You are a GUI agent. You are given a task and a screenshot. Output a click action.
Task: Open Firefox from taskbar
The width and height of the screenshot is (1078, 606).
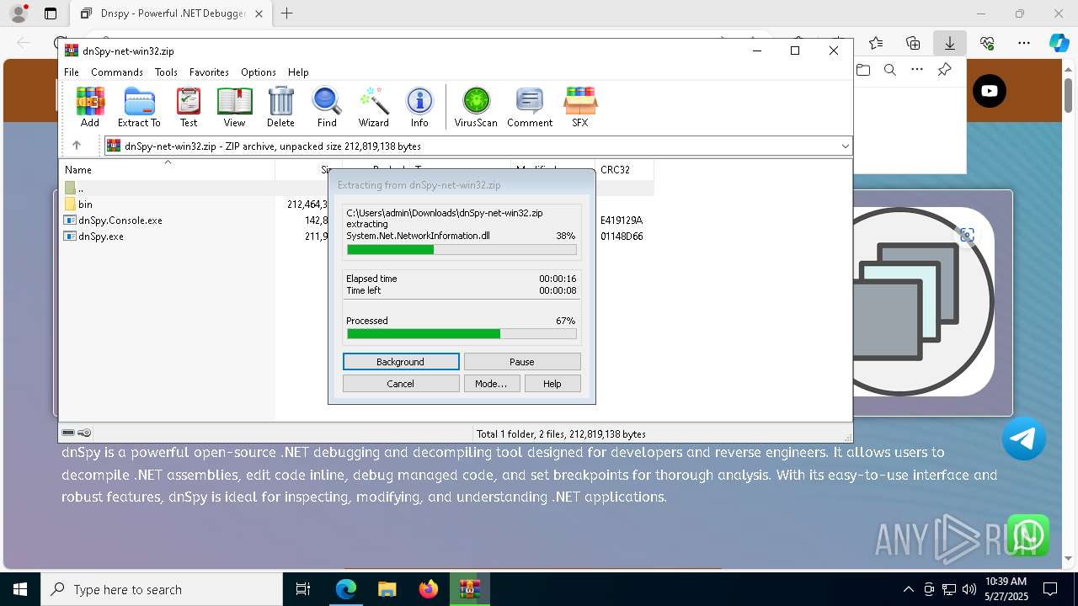[x=428, y=589]
